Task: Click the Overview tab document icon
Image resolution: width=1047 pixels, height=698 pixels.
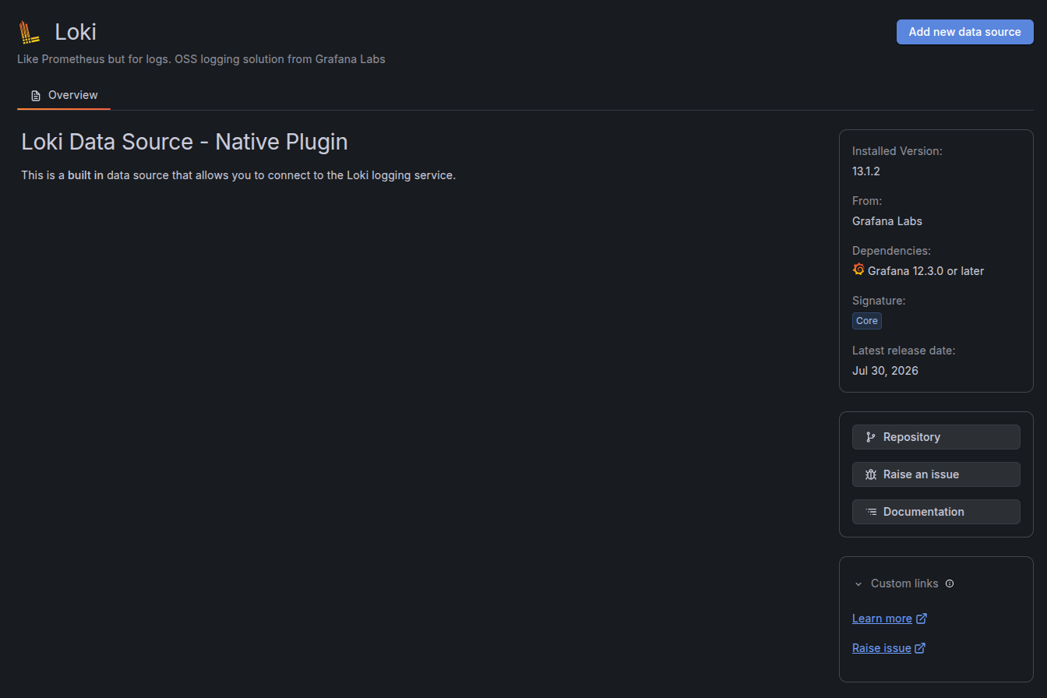Action: pyautogui.click(x=35, y=95)
